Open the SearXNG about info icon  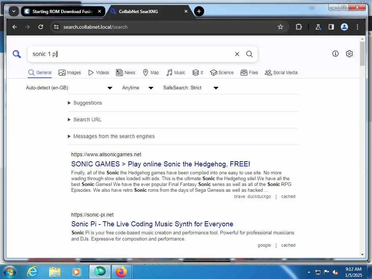tap(335, 54)
